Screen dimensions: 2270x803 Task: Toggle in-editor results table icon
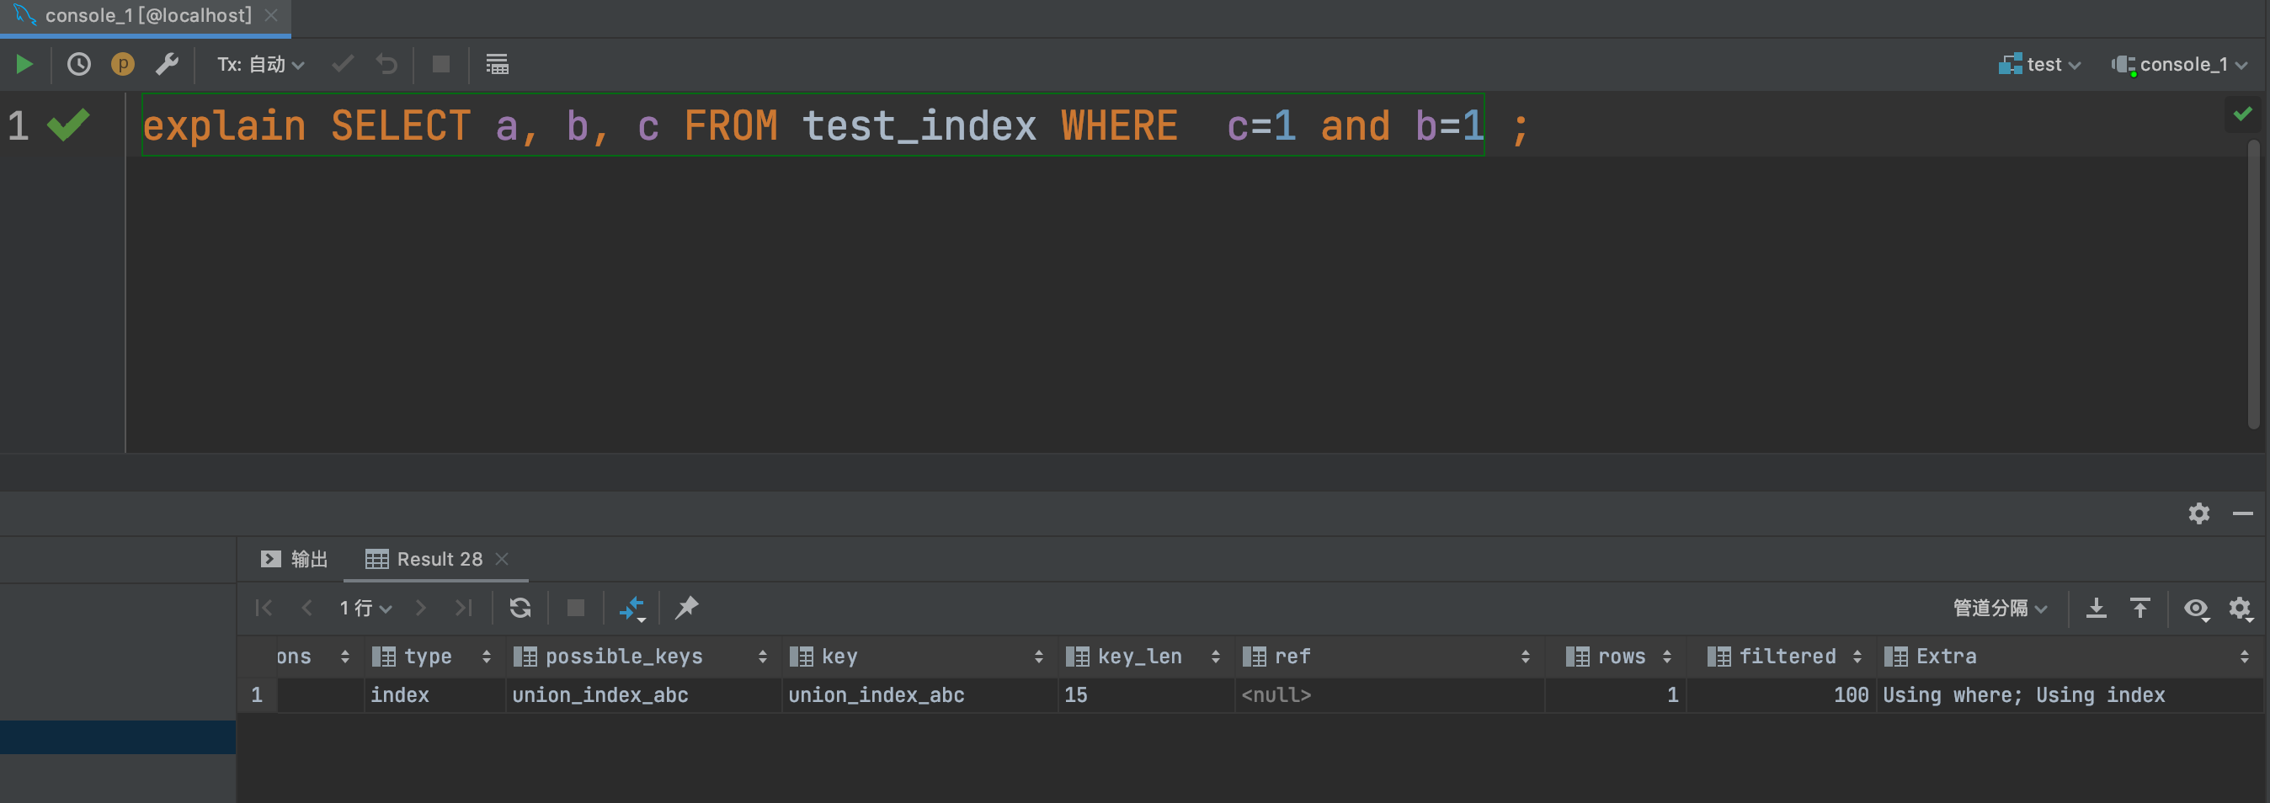pyautogui.click(x=497, y=64)
